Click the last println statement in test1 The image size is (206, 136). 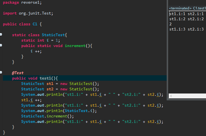pos(92,122)
